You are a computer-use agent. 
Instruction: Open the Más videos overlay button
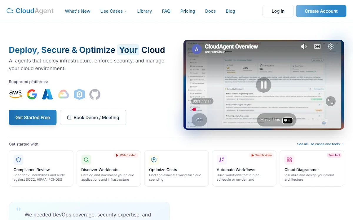[x=277, y=120]
